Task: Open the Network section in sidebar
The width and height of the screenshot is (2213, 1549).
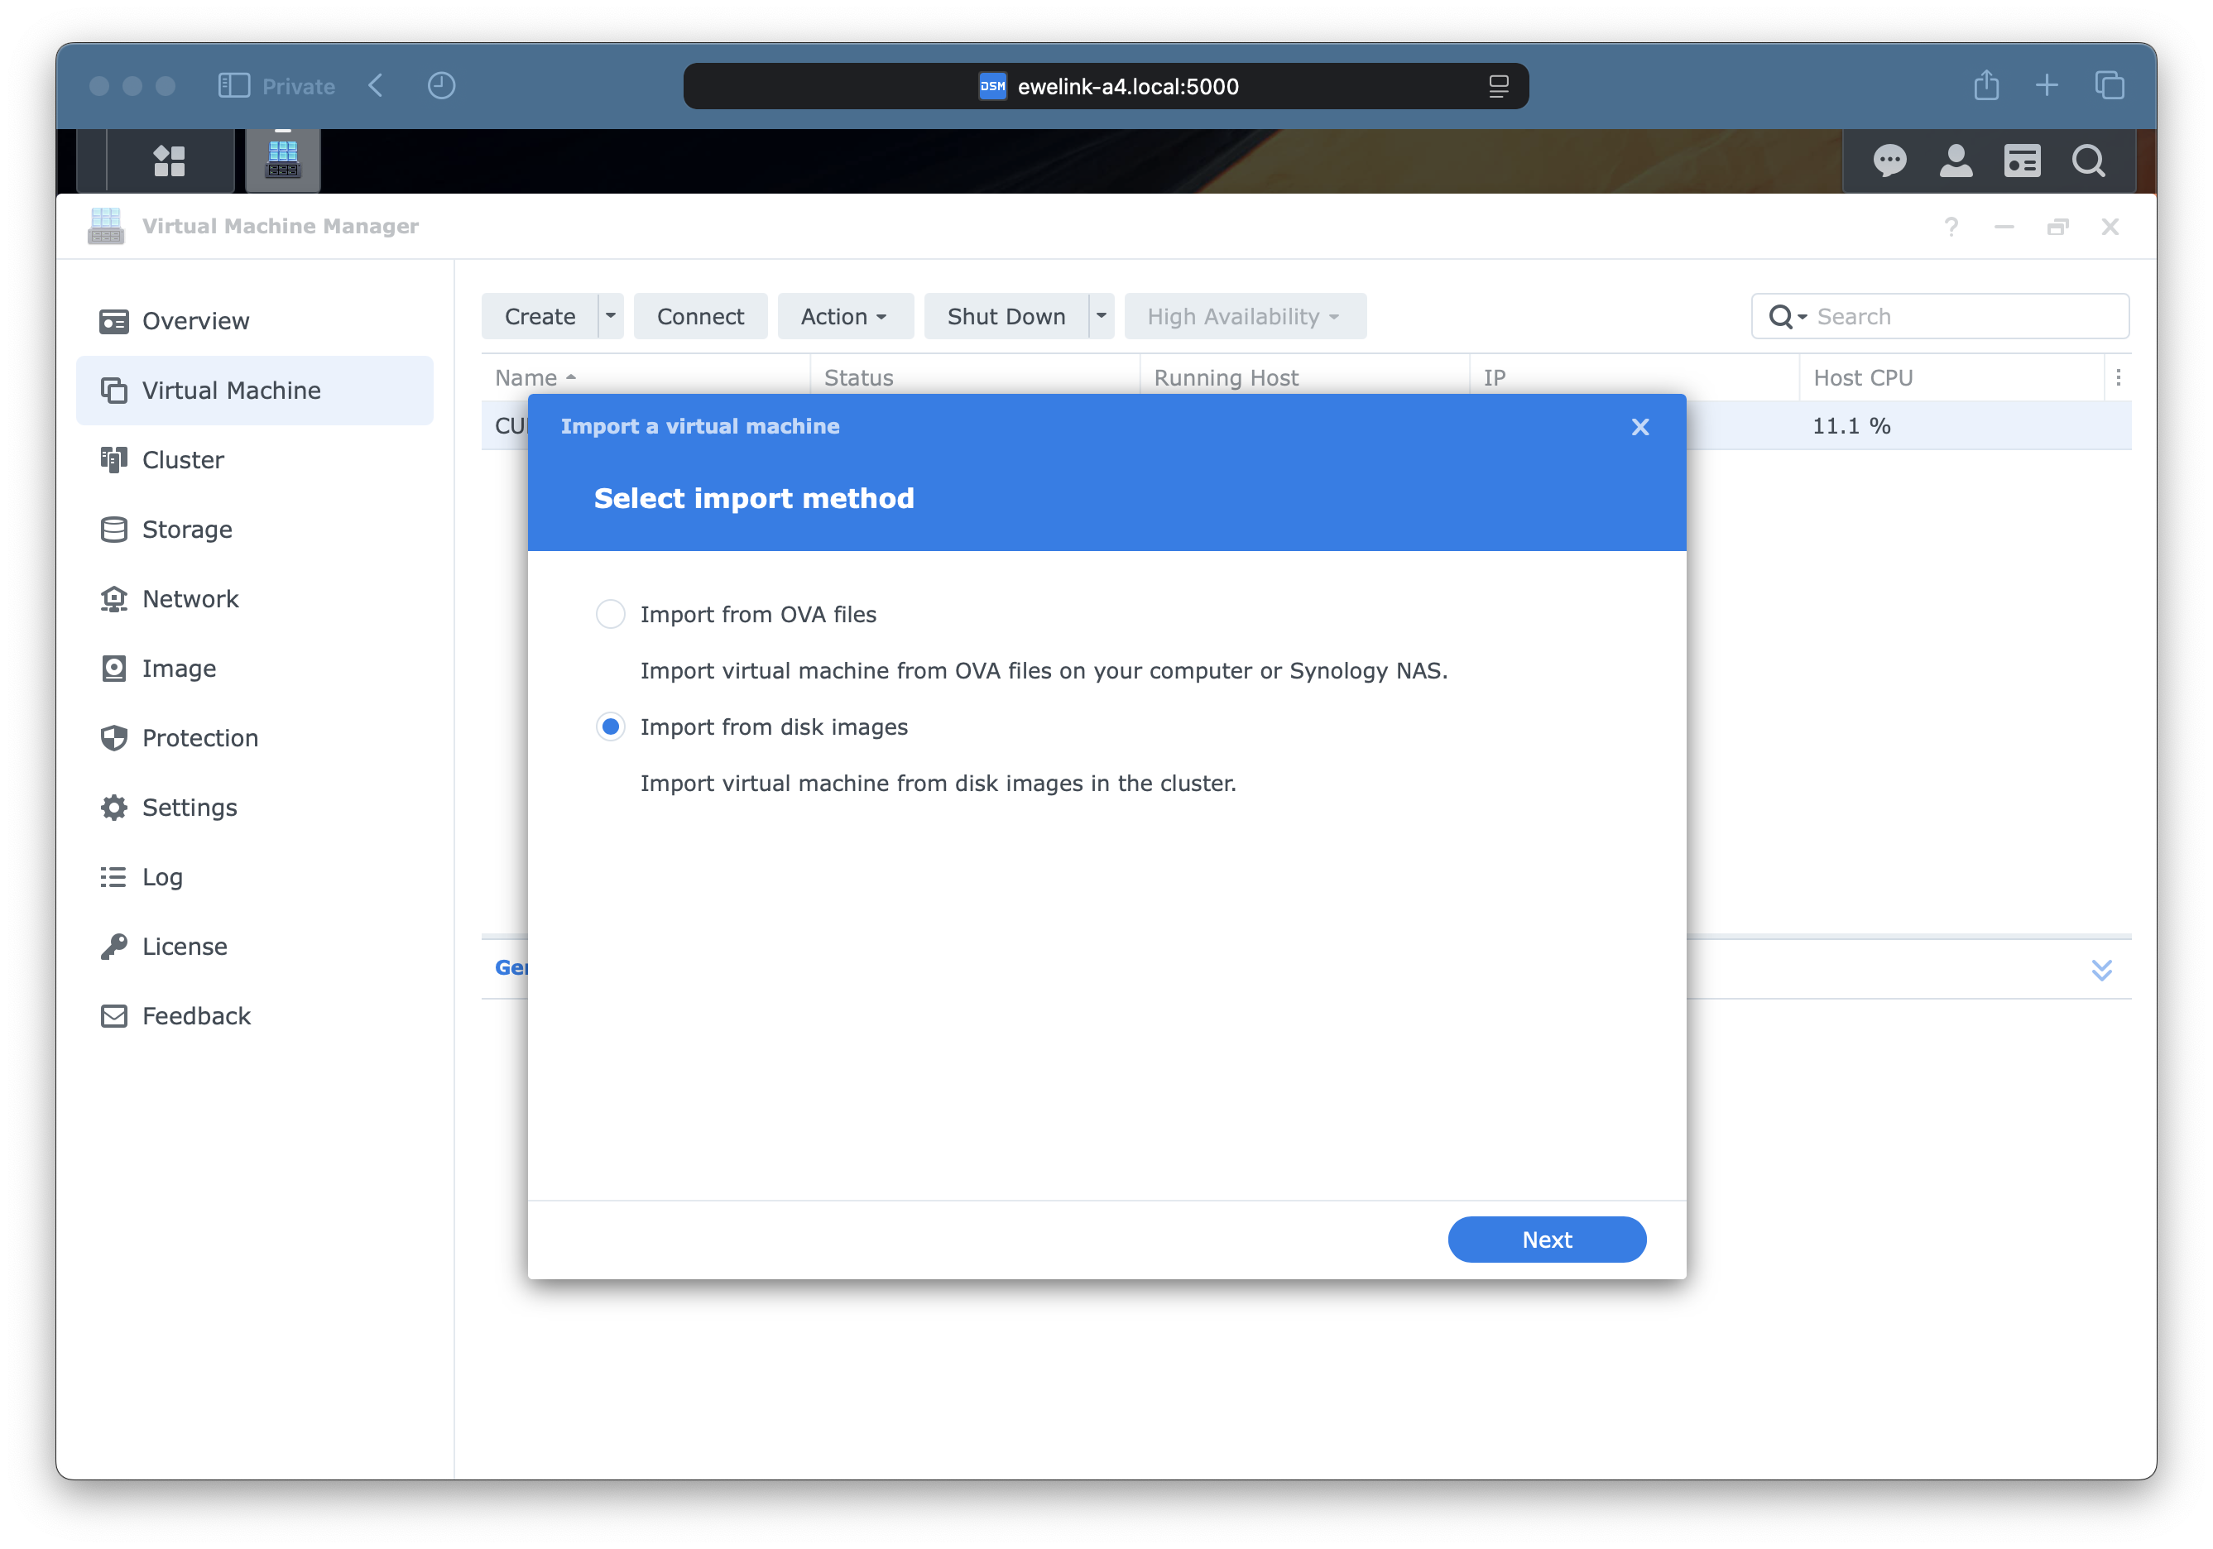Action: point(190,598)
